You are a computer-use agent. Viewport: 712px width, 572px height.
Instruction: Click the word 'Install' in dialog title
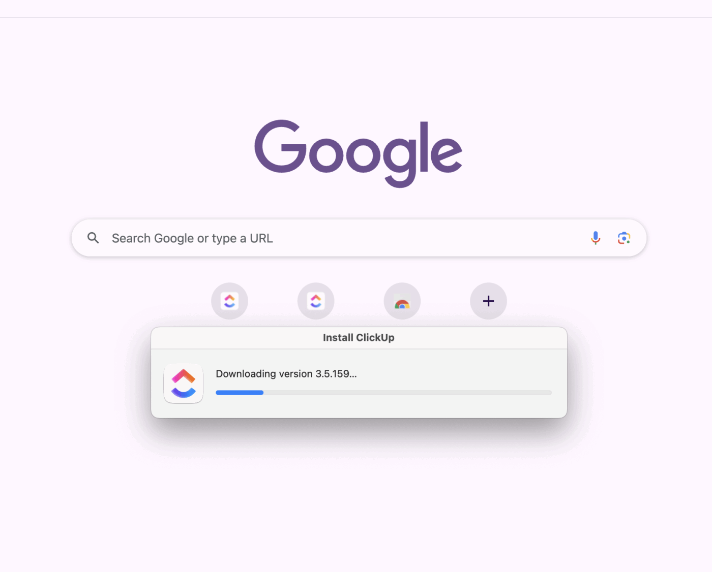pyautogui.click(x=338, y=338)
